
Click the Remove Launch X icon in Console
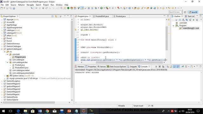[x=160, y=66]
